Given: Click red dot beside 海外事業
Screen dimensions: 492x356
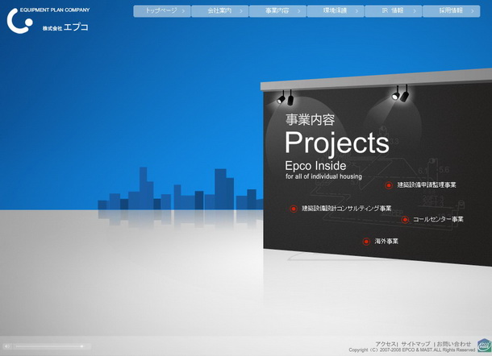Looking at the screenshot, I should pyautogui.click(x=365, y=241).
